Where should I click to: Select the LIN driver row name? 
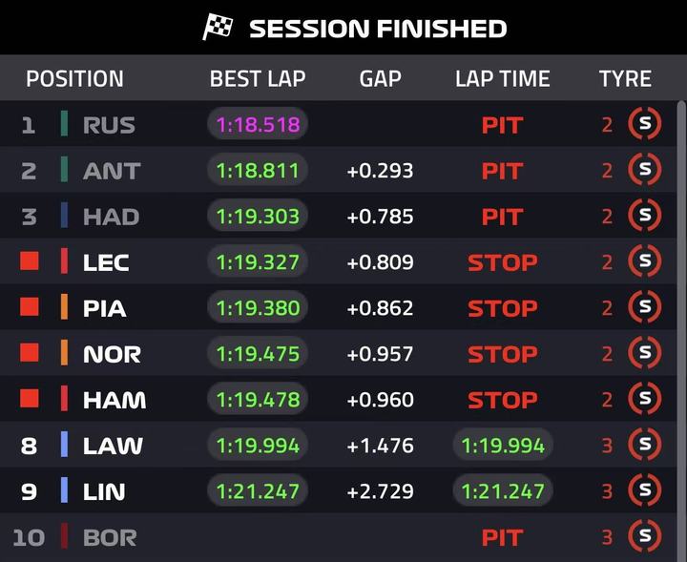(104, 491)
